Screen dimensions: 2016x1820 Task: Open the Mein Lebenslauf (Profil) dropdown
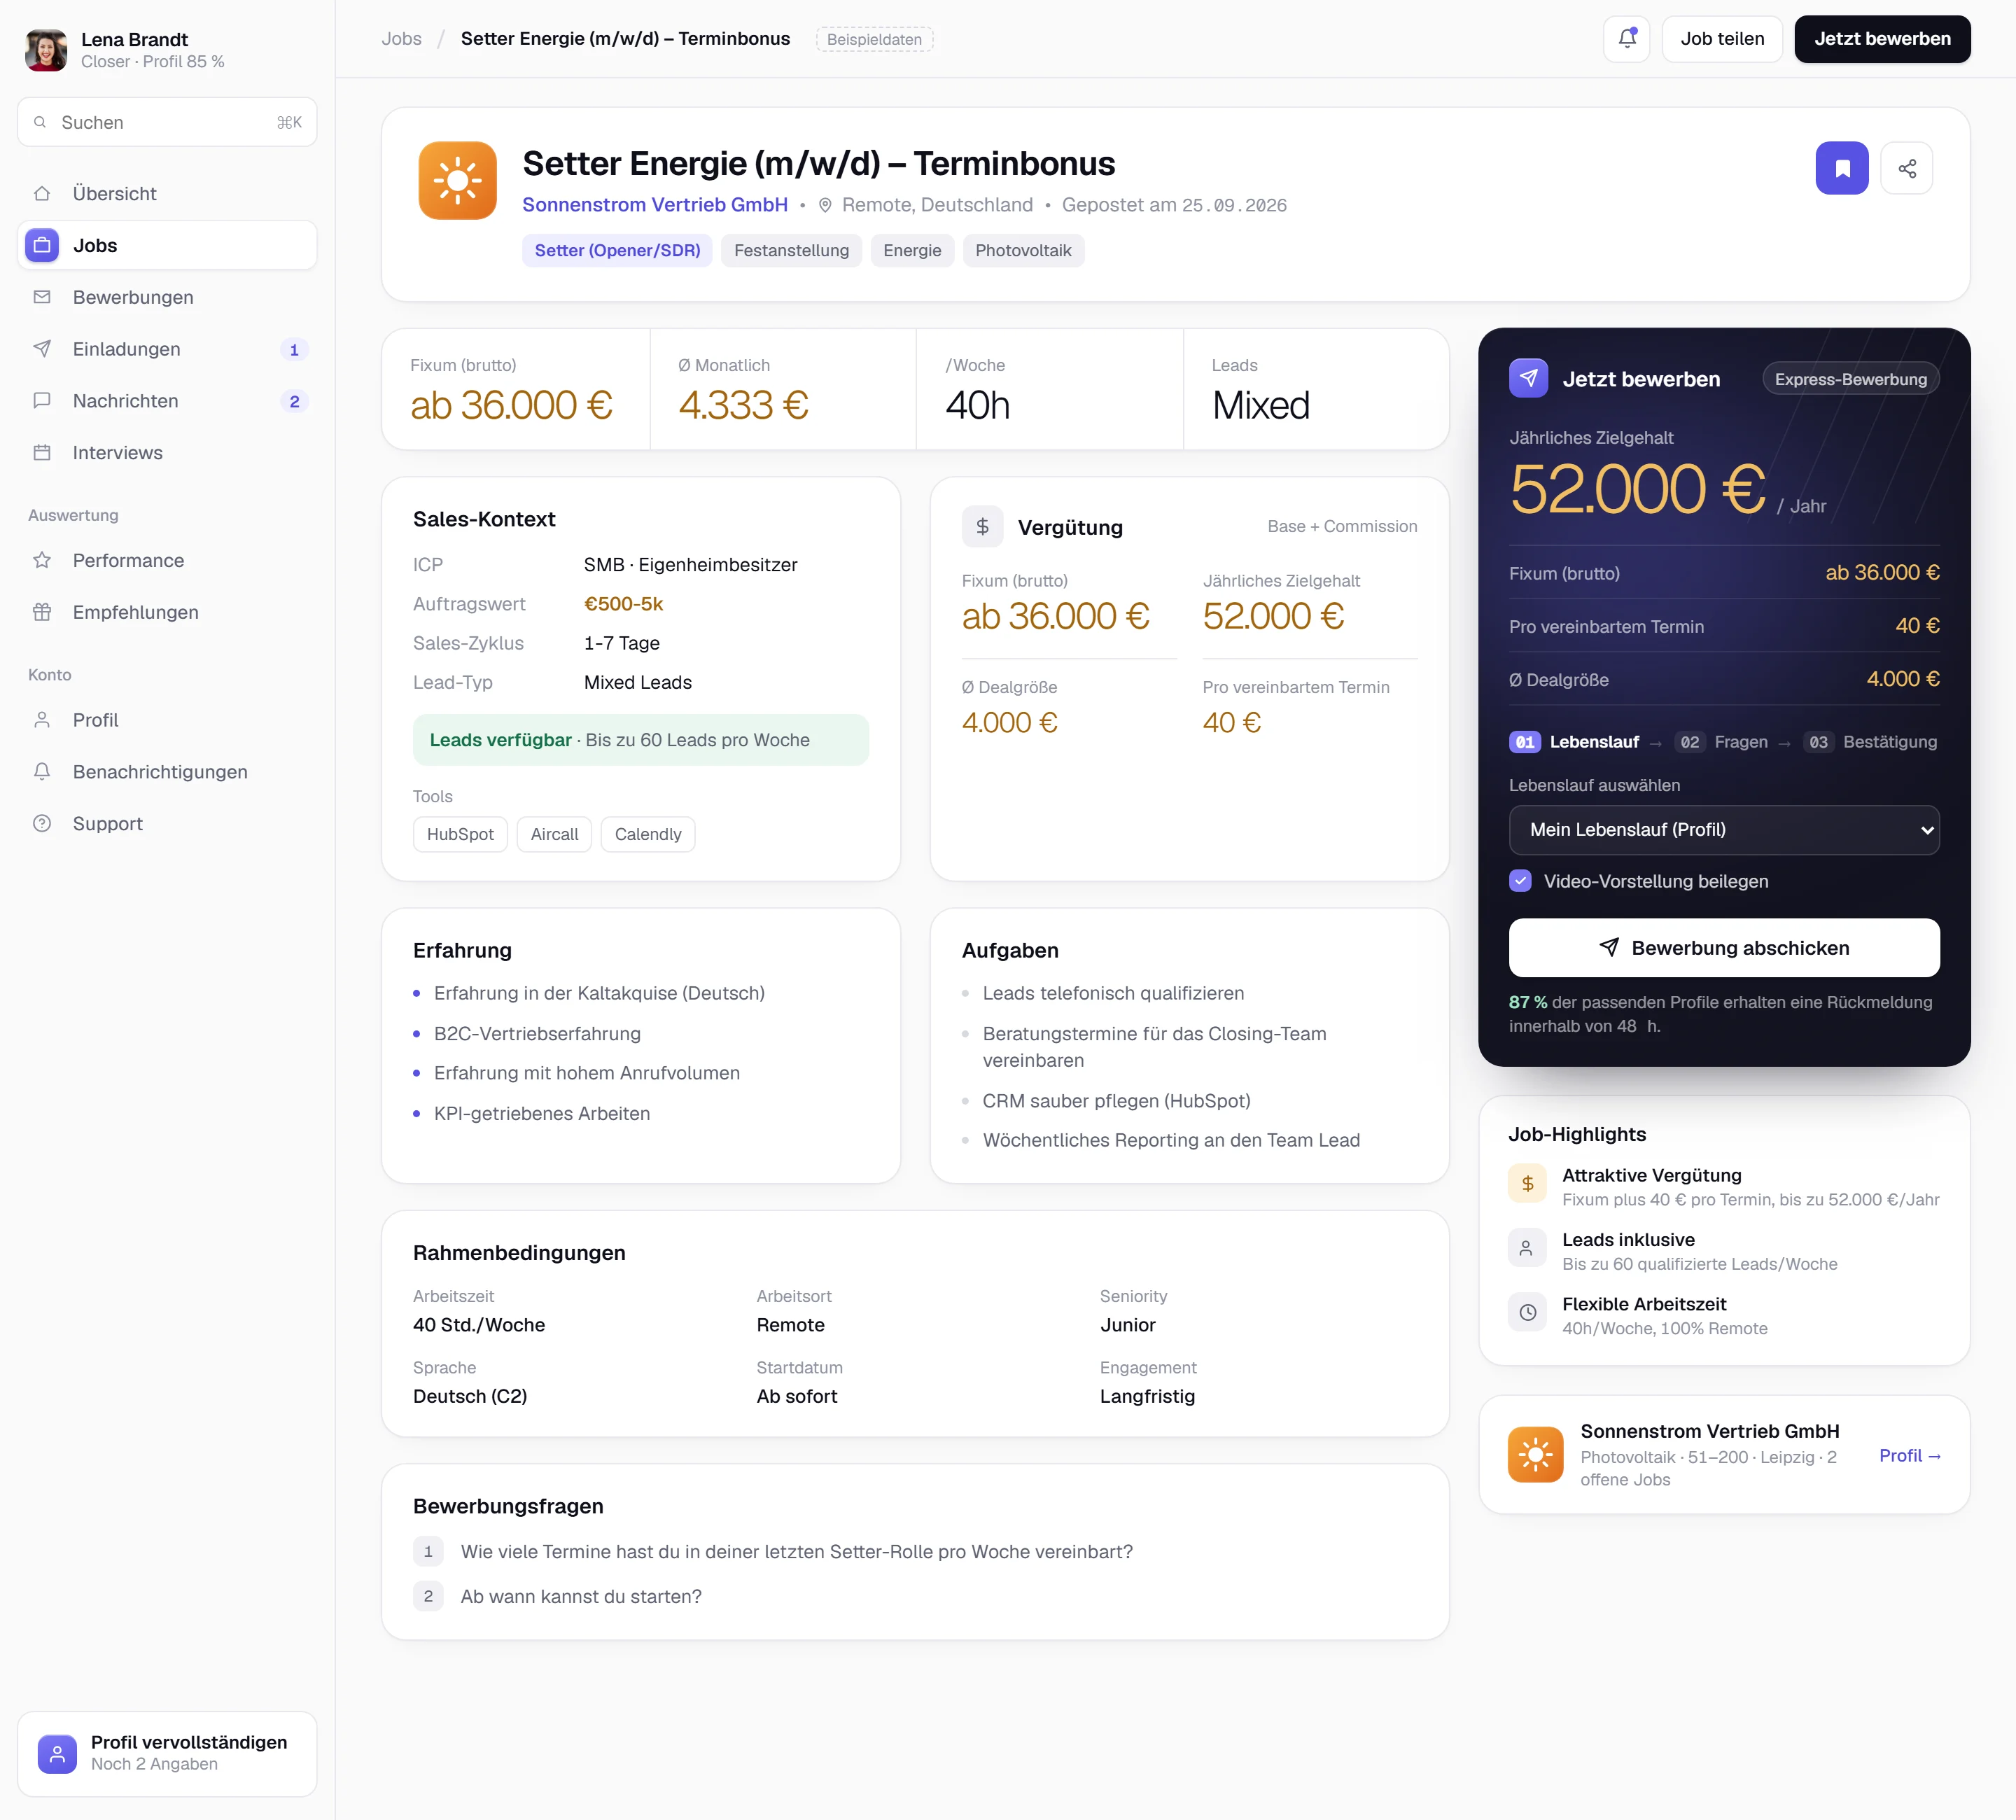[1724, 831]
